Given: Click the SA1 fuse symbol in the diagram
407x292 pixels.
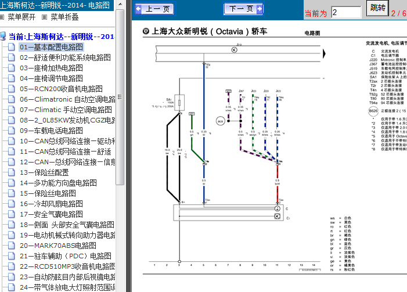Looking at the screenshot, I should point(179,103).
